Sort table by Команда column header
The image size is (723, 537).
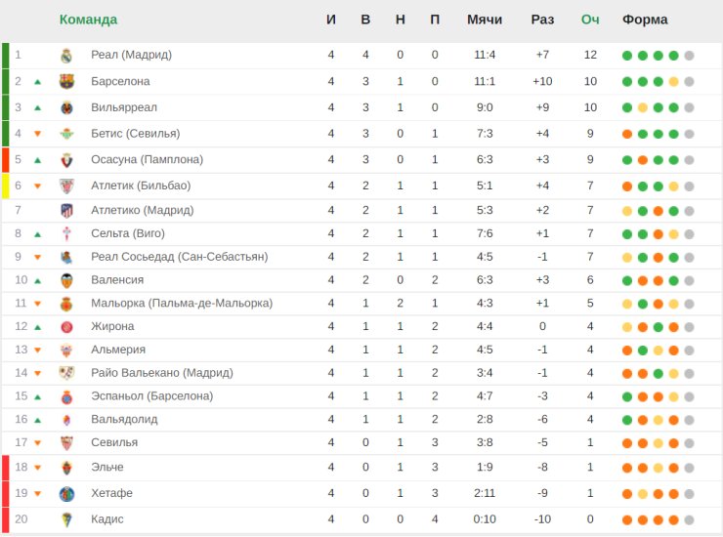[x=88, y=20]
